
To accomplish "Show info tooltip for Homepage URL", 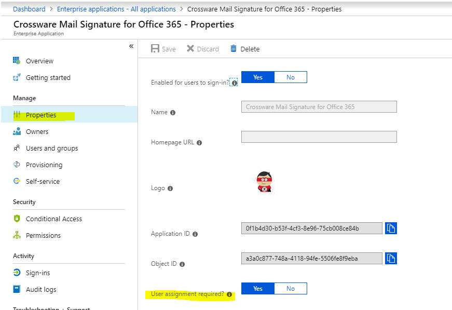I will coord(199,143).
